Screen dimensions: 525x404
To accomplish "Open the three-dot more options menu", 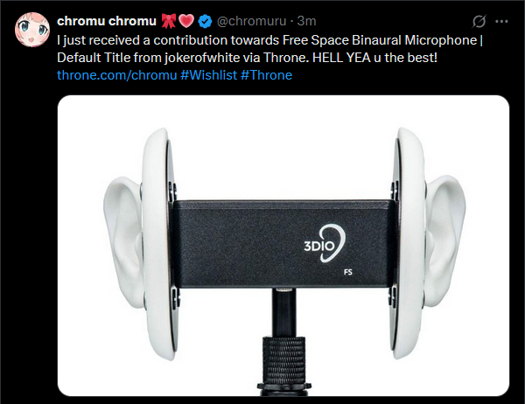I will tap(501, 21).
